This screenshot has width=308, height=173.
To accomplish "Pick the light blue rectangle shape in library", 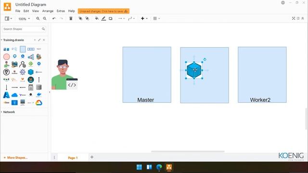I will pos(23,49).
